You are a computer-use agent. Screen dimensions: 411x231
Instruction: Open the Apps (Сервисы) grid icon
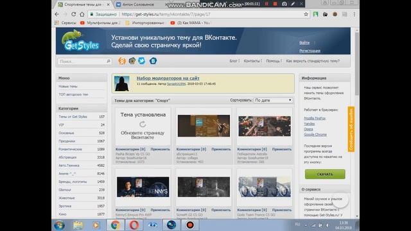pyautogui.click(x=57, y=23)
